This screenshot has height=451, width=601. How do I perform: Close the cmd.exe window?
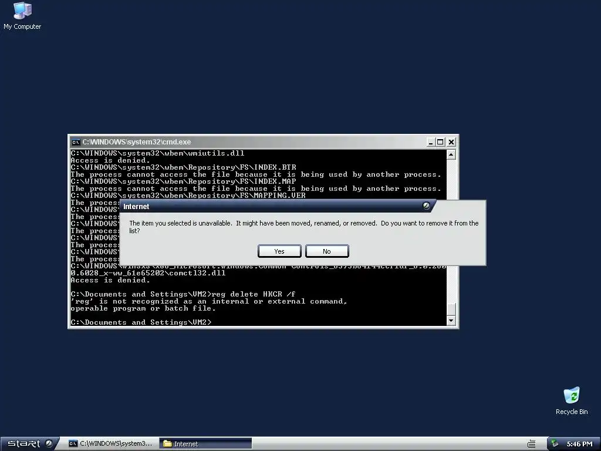[451, 142]
